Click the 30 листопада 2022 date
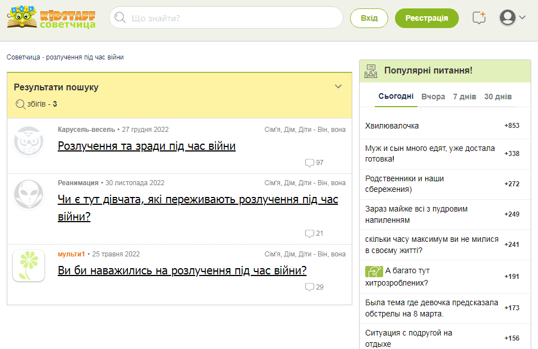Viewport: 538px width, 349px height. (x=135, y=183)
